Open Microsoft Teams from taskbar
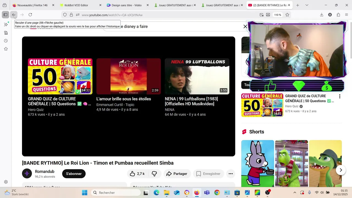Image resolution: width=352 pixels, height=198 pixels. click(x=207, y=193)
